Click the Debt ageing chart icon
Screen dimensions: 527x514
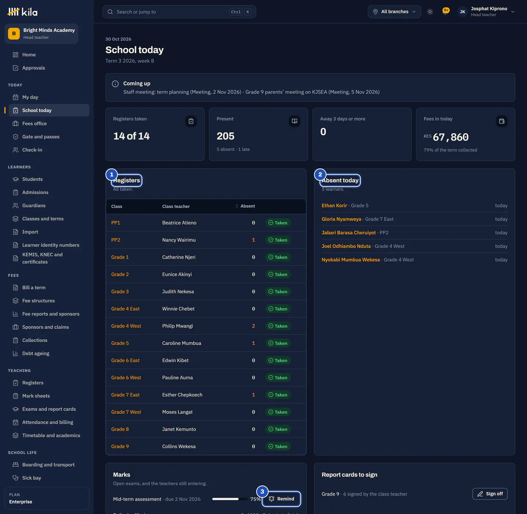coord(15,353)
